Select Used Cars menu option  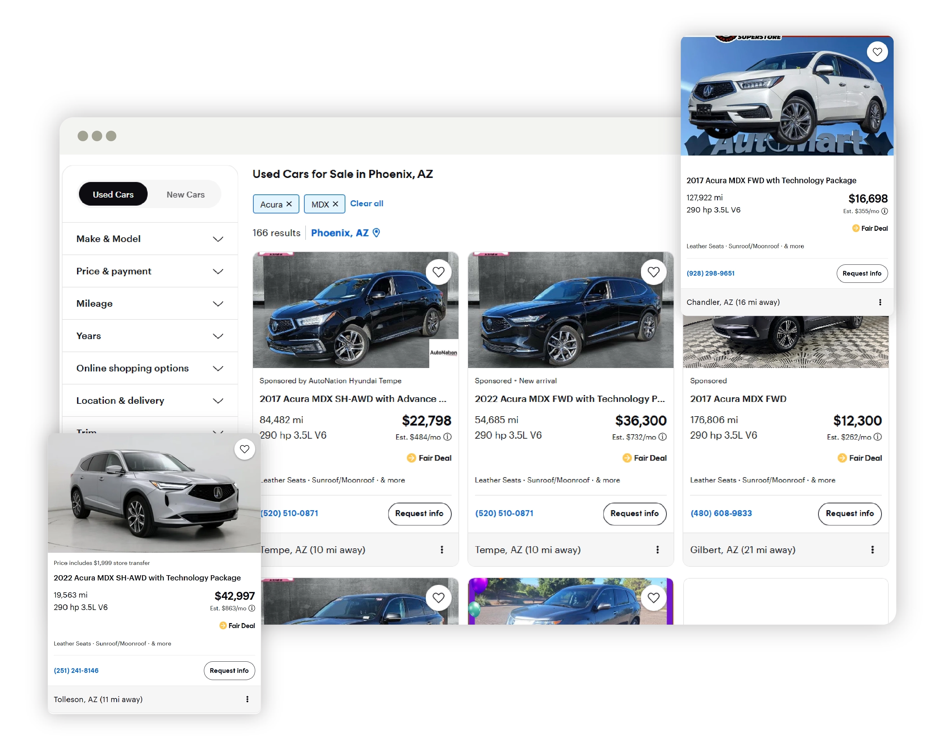click(113, 194)
